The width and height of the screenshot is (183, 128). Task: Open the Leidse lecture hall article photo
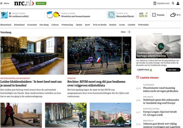(32, 55)
